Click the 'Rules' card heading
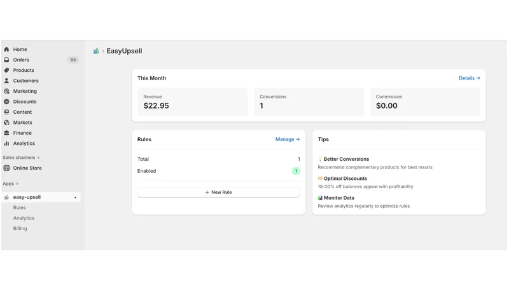Image resolution: width=509 pixels, height=286 pixels. click(144, 139)
